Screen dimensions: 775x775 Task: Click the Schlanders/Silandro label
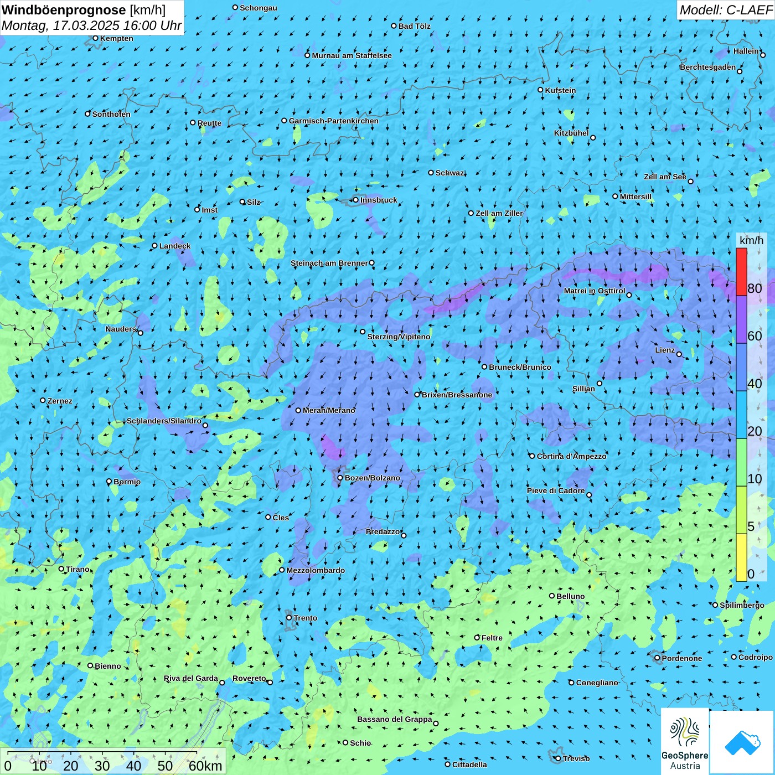[x=164, y=421]
